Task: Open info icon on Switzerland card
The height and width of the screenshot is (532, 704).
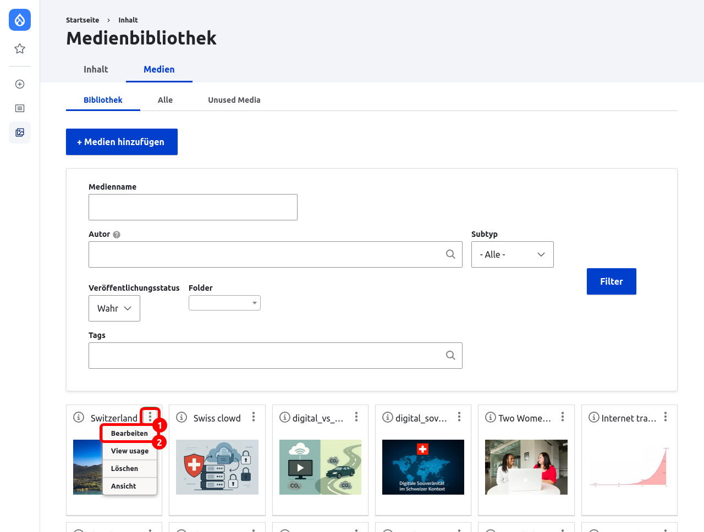Action: click(79, 417)
